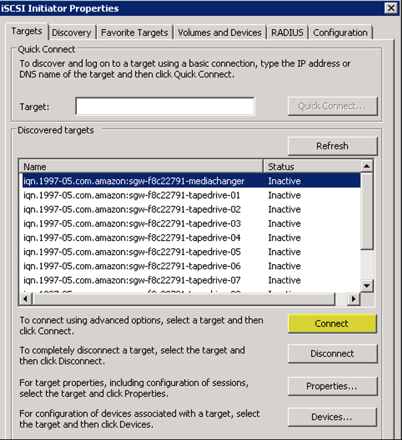The width and height of the screenshot is (402, 440).
Task: Select the tapedrive-04 target row
Action: click(192, 238)
